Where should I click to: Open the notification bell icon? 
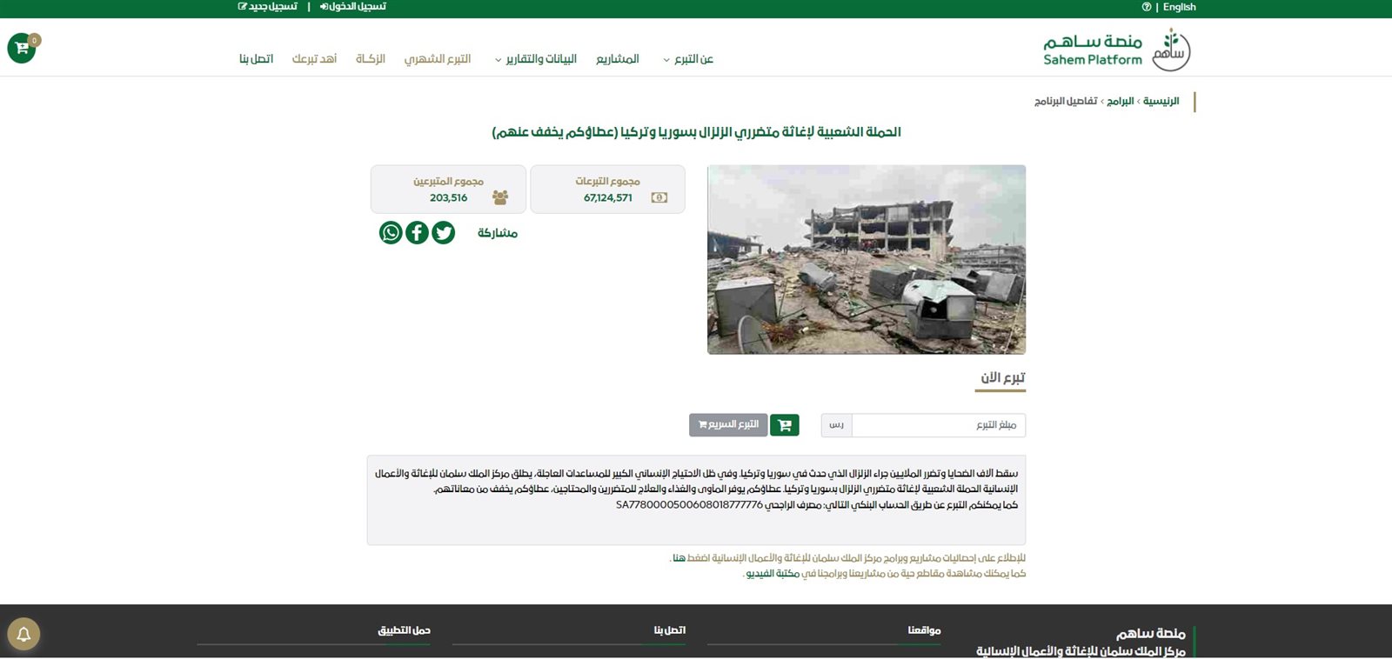coord(23,634)
